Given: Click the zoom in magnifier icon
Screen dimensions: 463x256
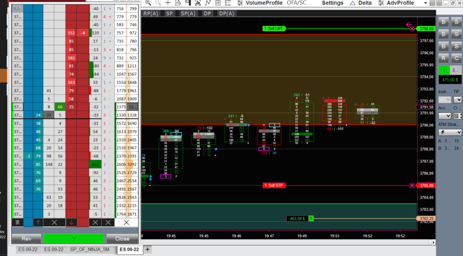Looking at the screenshot, I should (148, 3).
